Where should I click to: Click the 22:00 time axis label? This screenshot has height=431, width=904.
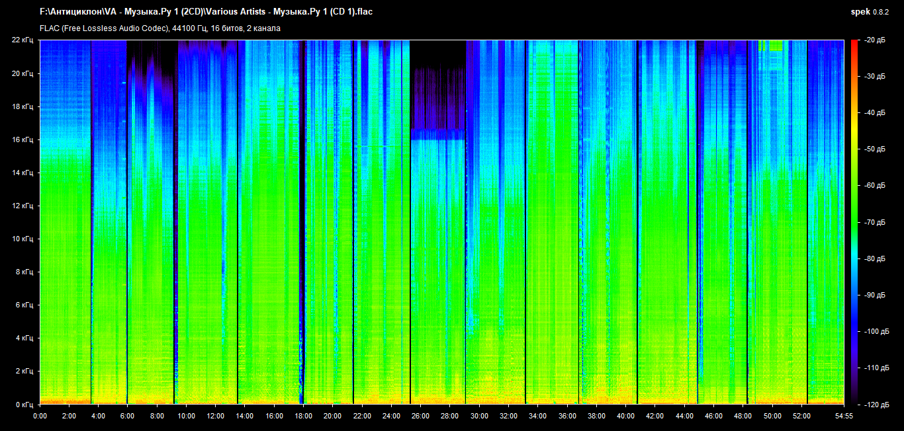point(362,416)
